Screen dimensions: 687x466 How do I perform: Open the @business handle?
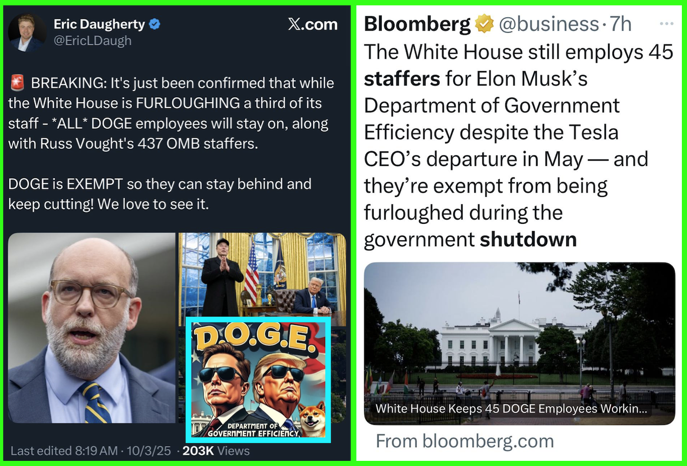point(549,24)
